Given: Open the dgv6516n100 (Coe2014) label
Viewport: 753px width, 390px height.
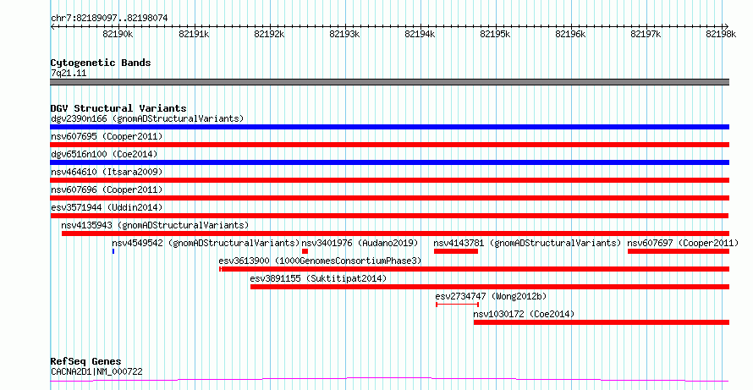Looking at the screenshot, I should pyautogui.click(x=104, y=154).
